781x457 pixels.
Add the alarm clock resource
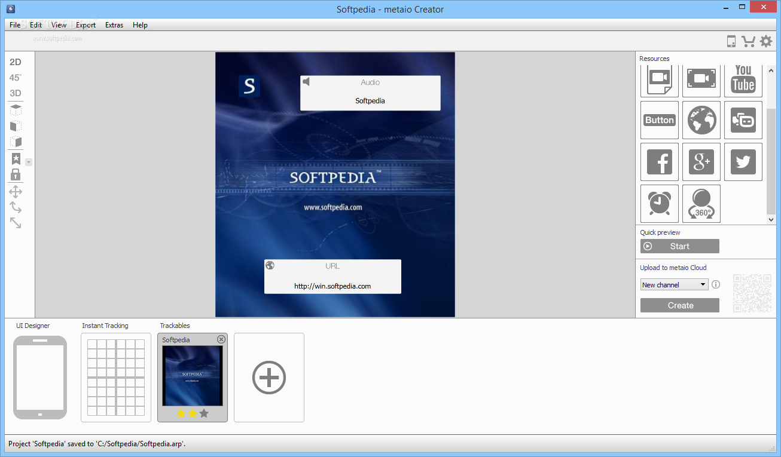[x=660, y=204]
